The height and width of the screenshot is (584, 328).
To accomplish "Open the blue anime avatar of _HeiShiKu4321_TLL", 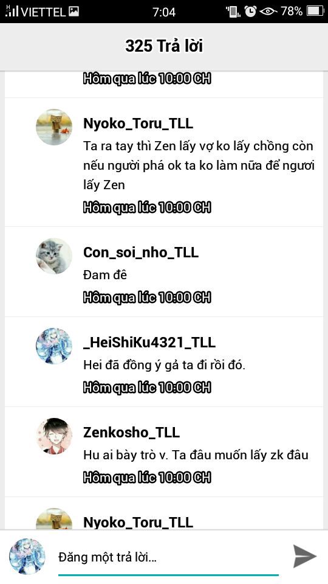I will [54, 346].
